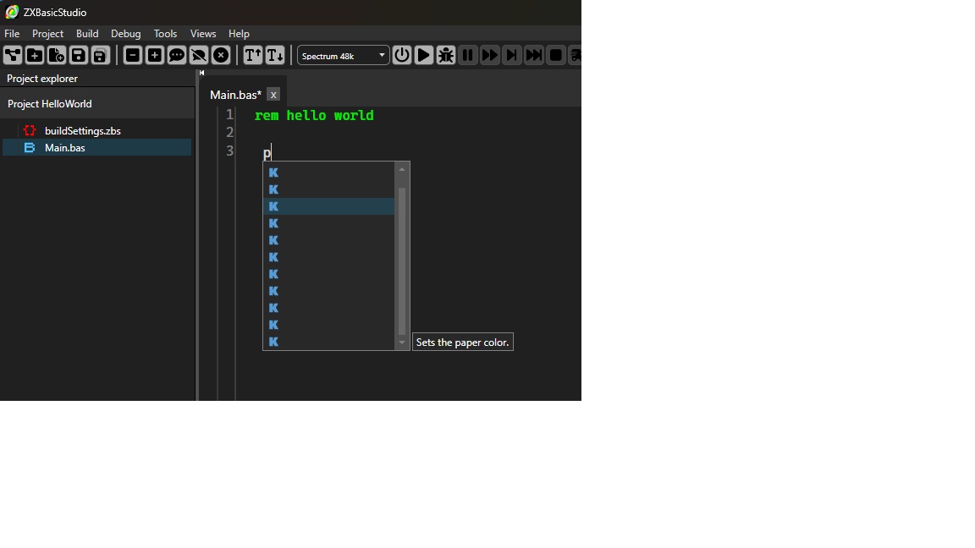
Task: Expand code with the plus icon
Action: [155, 56]
